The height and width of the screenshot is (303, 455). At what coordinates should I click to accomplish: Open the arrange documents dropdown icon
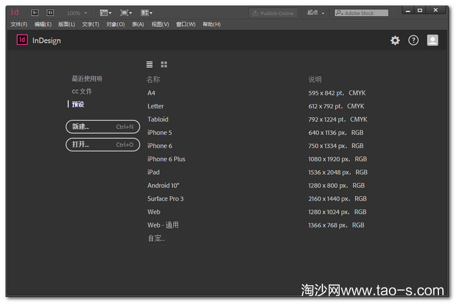[x=146, y=13]
